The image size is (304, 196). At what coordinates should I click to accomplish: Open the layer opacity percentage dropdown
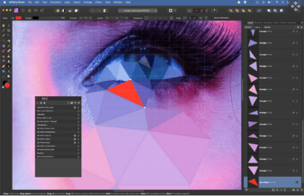click(x=259, y=27)
